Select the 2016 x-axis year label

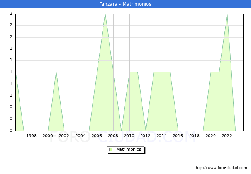pyautogui.click(x=178, y=136)
